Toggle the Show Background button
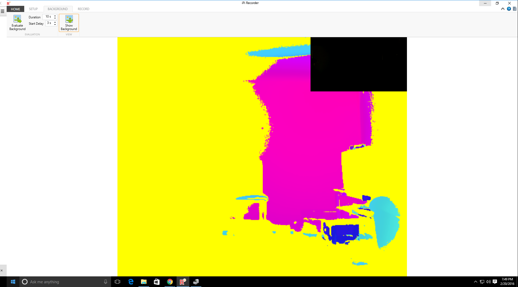 tap(69, 23)
